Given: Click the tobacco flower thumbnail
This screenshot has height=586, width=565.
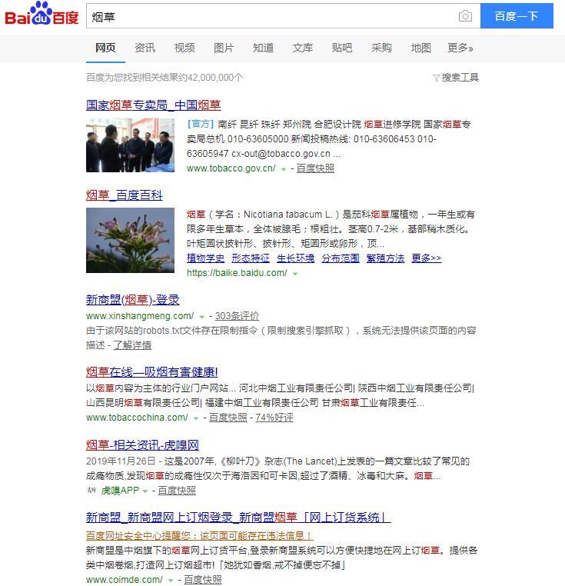Looking at the screenshot, I should 130,240.
